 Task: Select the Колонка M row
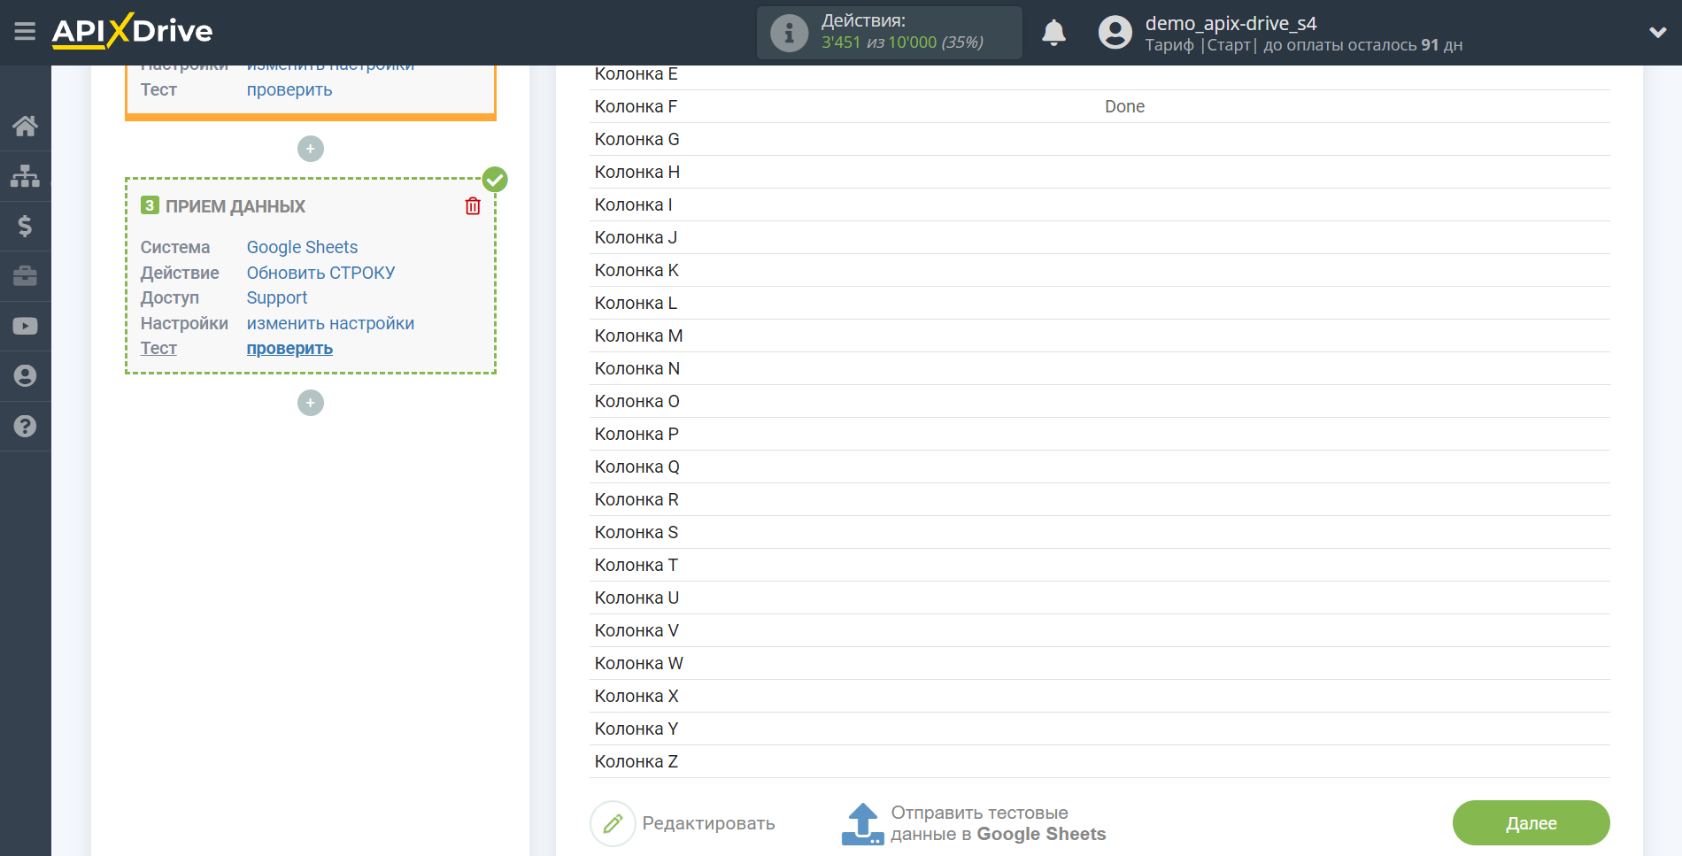[x=1099, y=335]
